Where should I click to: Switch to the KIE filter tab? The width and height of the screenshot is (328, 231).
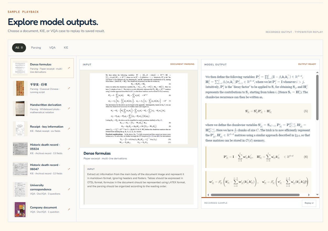pos(66,48)
